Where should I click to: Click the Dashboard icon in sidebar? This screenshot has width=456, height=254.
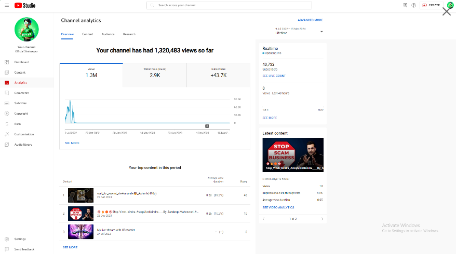7,62
